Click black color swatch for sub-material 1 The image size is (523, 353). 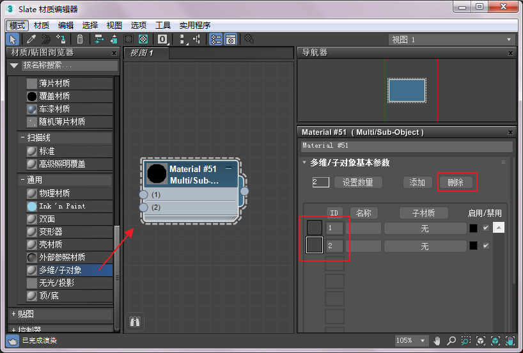tap(473, 228)
